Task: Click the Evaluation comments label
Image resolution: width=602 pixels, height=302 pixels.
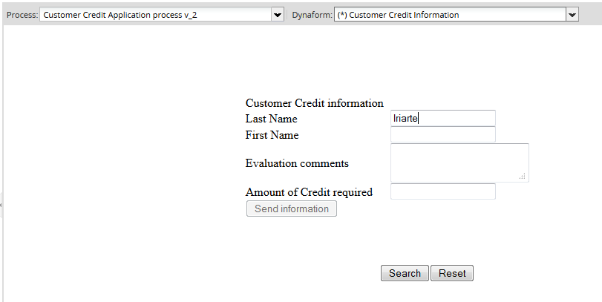Action: click(297, 163)
